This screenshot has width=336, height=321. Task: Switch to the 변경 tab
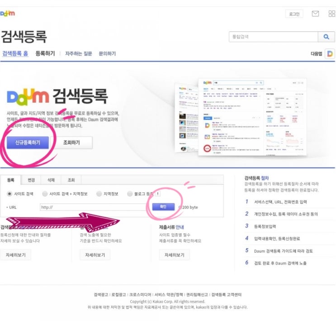[x=31, y=180]
